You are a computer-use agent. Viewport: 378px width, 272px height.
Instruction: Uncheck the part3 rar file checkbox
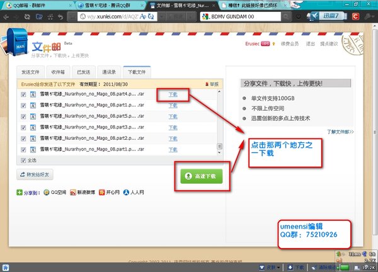coord(23,127)
